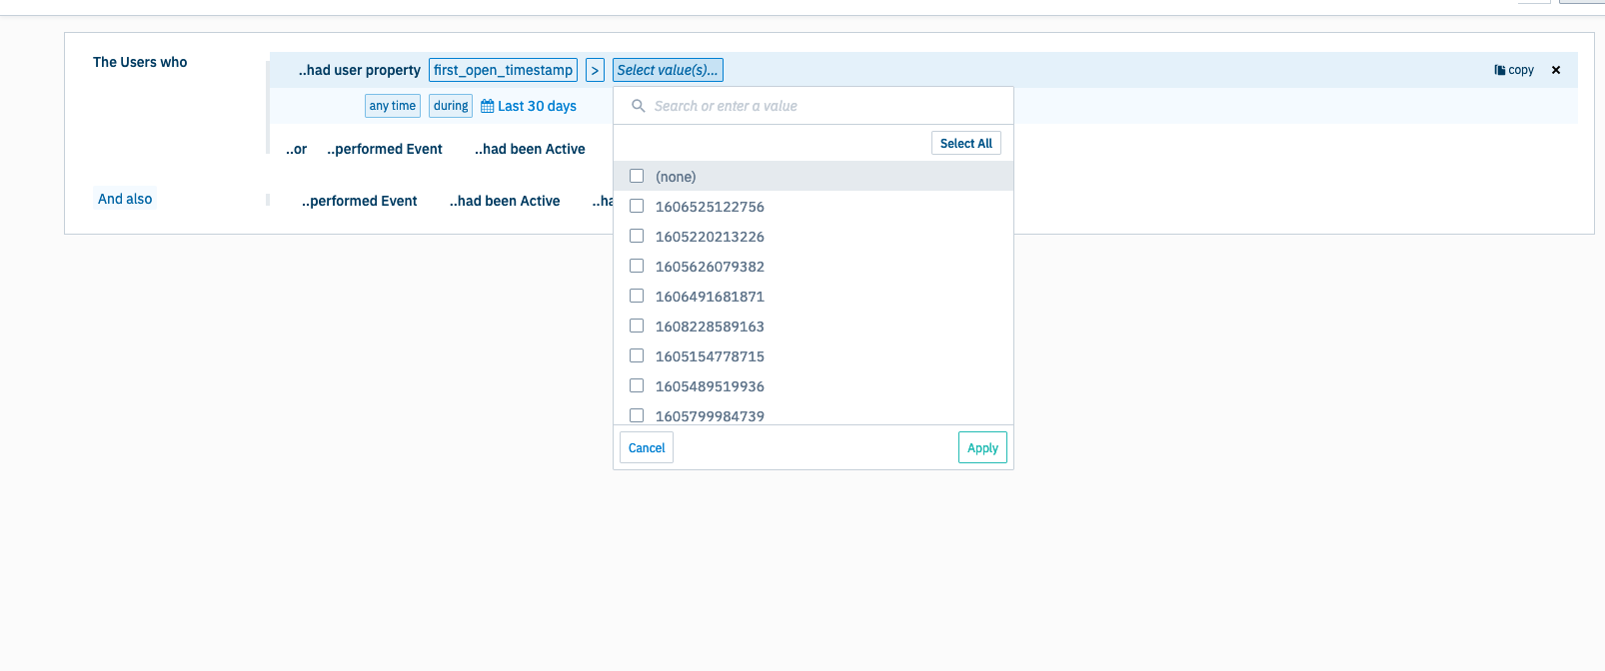Open the greater-than operator dropdown
The image size is (1605, 671).
(595, 70)
